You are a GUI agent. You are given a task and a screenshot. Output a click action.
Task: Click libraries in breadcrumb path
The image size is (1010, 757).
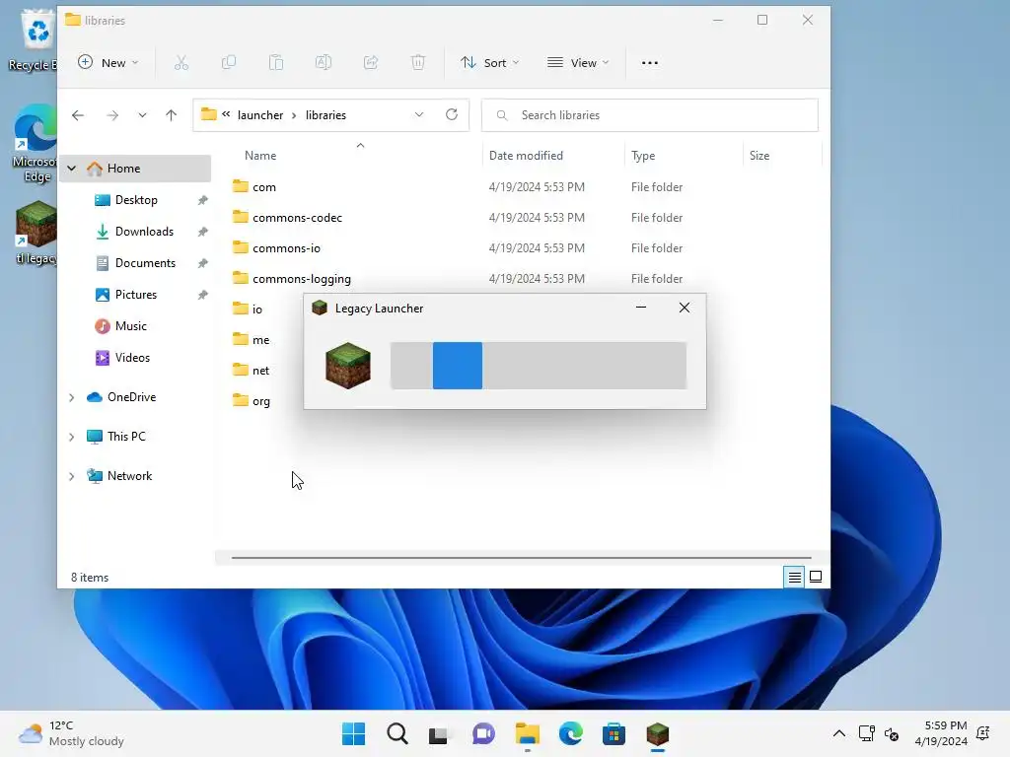(x=325, y=115)
